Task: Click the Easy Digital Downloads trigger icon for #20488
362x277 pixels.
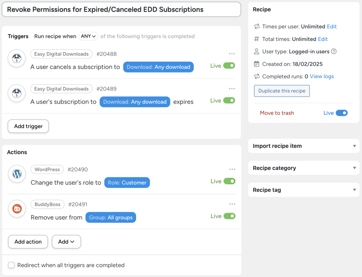Action: 17,58
